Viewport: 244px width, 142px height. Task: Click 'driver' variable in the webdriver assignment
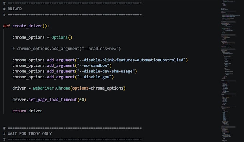pyautogui.click(x=19, y=88)
